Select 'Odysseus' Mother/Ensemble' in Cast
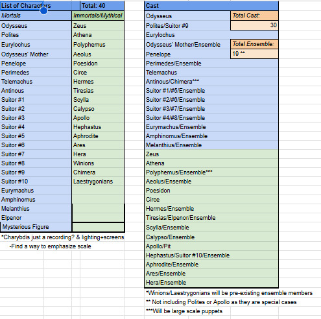 tap(187, 45)
